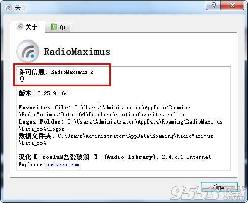Click the 汉化 coolu@吾爱破解 credit text

[58, 157]
